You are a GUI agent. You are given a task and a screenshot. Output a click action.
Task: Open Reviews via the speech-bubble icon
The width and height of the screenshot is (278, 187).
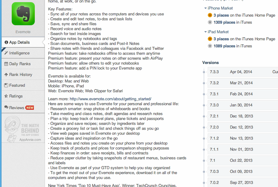(x=7, y=107)
